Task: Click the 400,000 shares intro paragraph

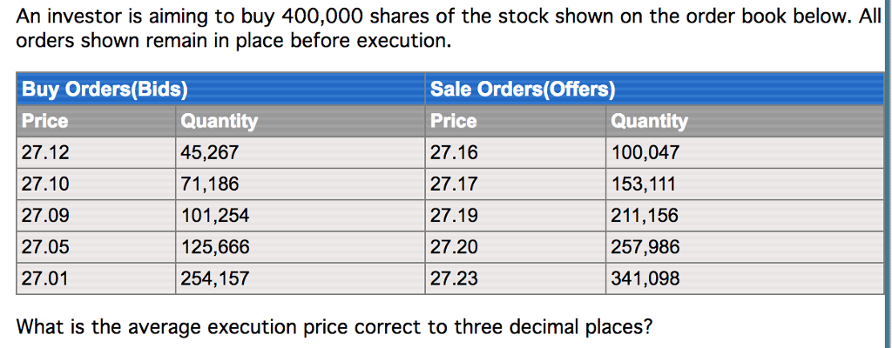Action: pyautogui.click(x=449, y=30)
